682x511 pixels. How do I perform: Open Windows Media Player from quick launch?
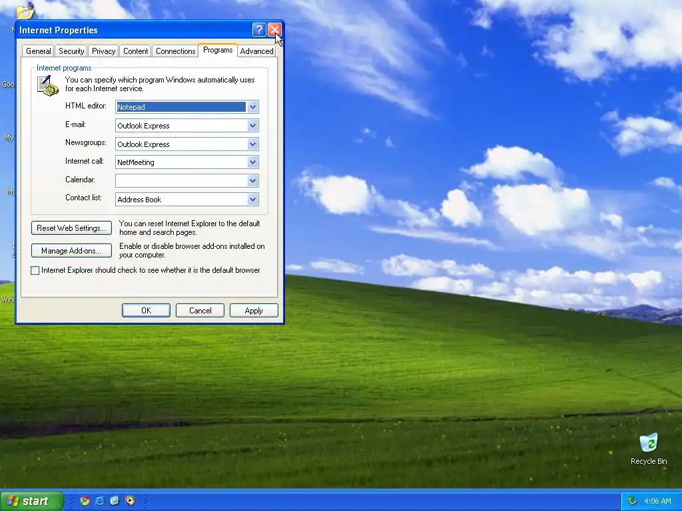[x=130, y=500]
